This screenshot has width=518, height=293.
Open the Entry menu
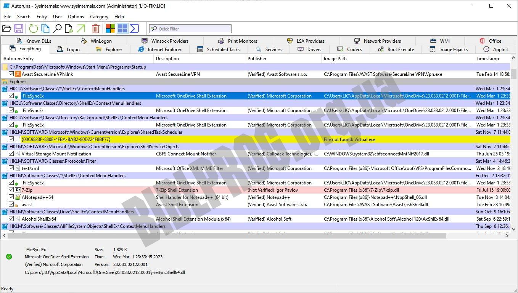click(x=42, y=17)
